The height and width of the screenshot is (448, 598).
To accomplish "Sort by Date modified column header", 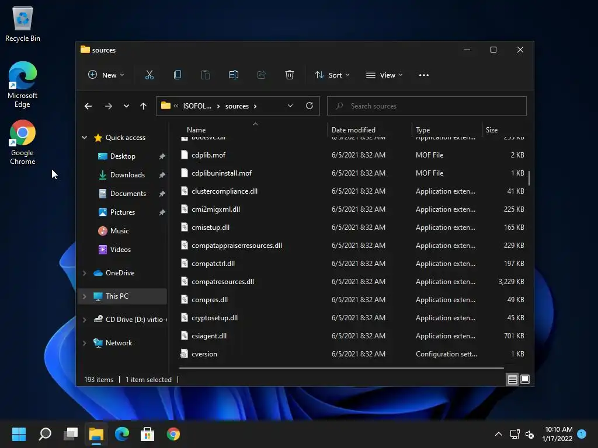I will click(353, 130).
